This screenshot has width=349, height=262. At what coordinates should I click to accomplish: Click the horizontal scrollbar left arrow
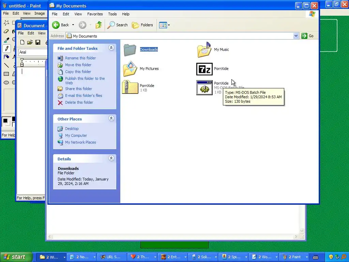(x=50, y=237)
